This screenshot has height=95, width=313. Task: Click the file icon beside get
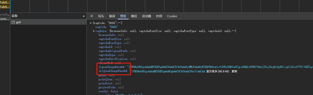(x=13, y=22)
